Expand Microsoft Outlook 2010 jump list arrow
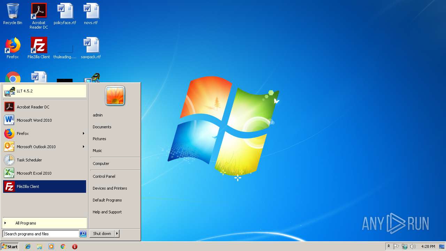This screenshot has width=446, height=251. click(83, 147)
